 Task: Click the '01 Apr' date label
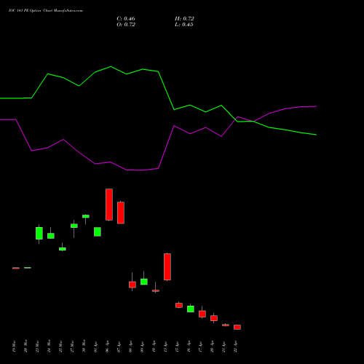[x=95, y=347]
